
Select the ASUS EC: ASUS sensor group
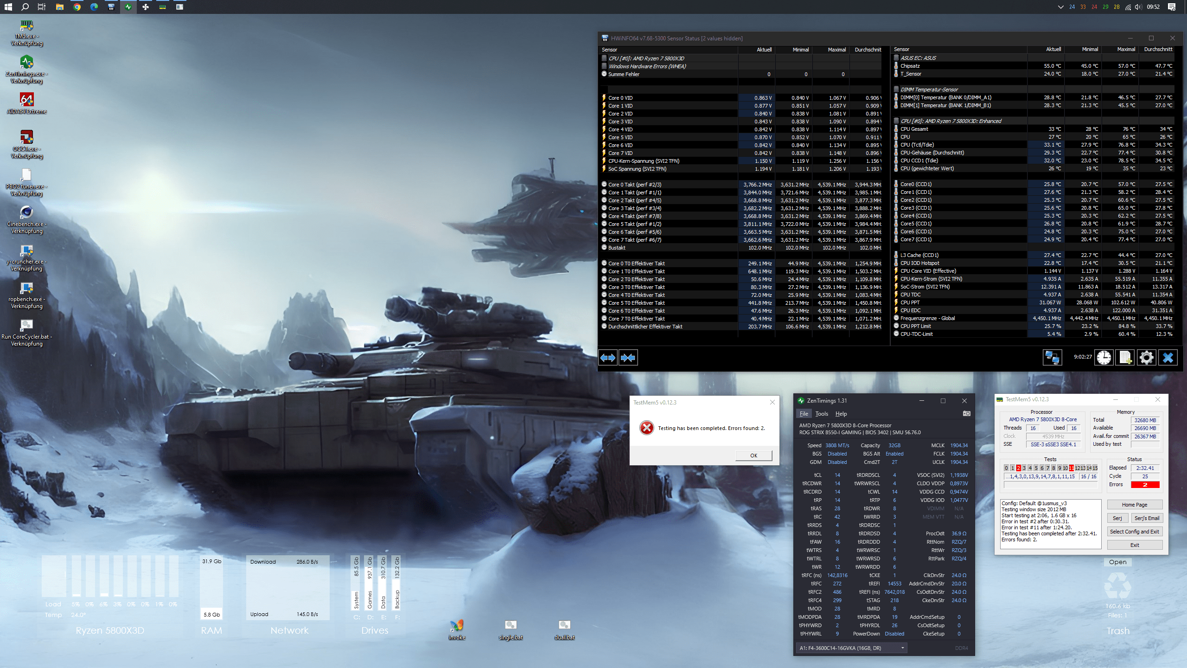point(918,58)
